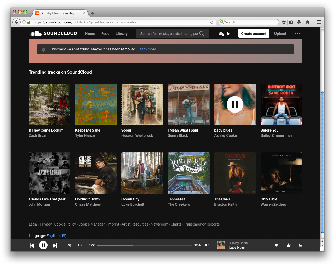335x266 pixels.
Task: Show site information icon in address bar
Action: [24, 22]
